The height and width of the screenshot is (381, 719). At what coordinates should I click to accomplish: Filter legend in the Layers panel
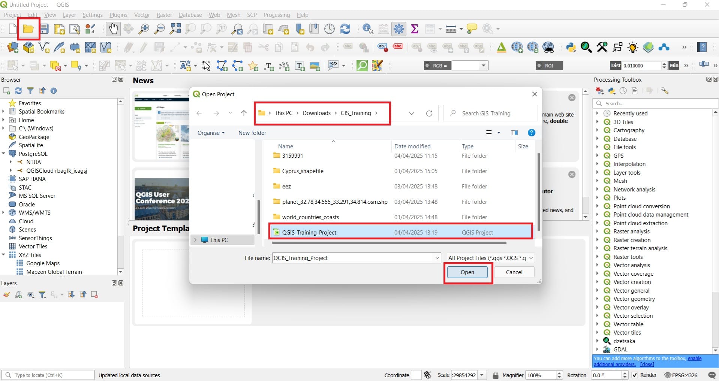coord(42,295)
